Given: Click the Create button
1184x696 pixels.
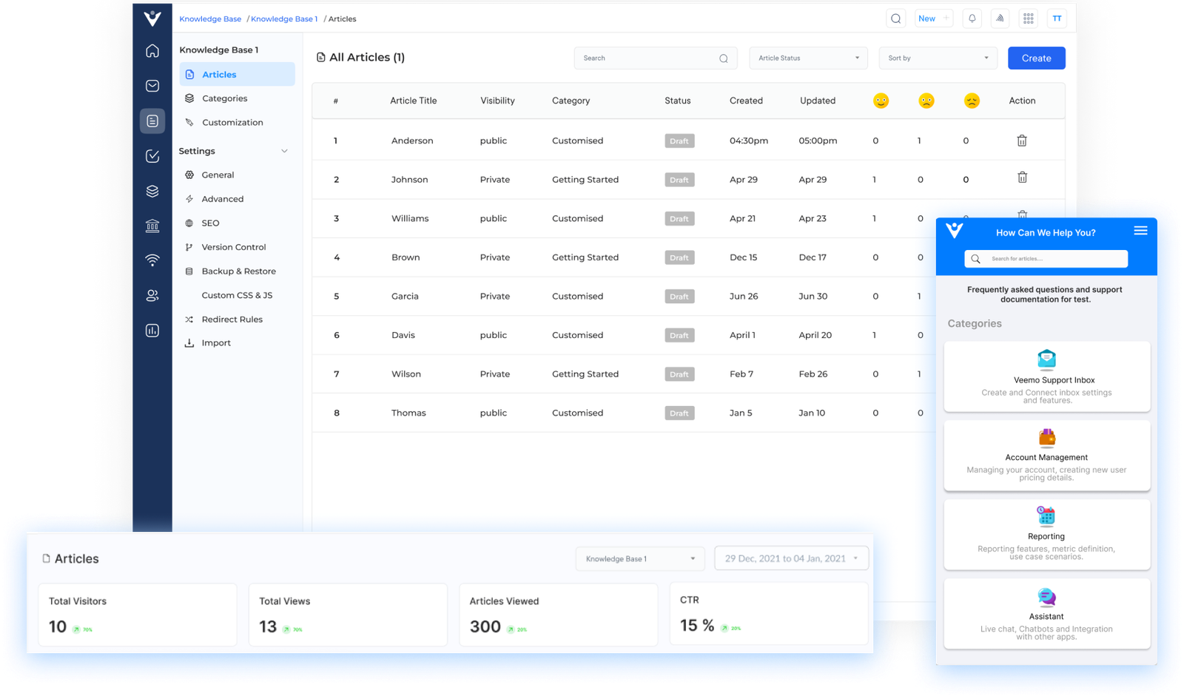Looking at the screenshot, I should [x=1036, y=58].
